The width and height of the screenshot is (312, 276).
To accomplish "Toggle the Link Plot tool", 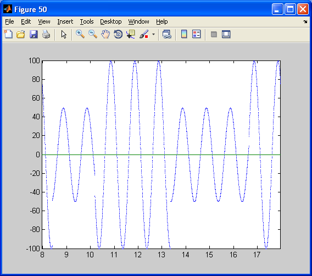I will coord(167,34).
